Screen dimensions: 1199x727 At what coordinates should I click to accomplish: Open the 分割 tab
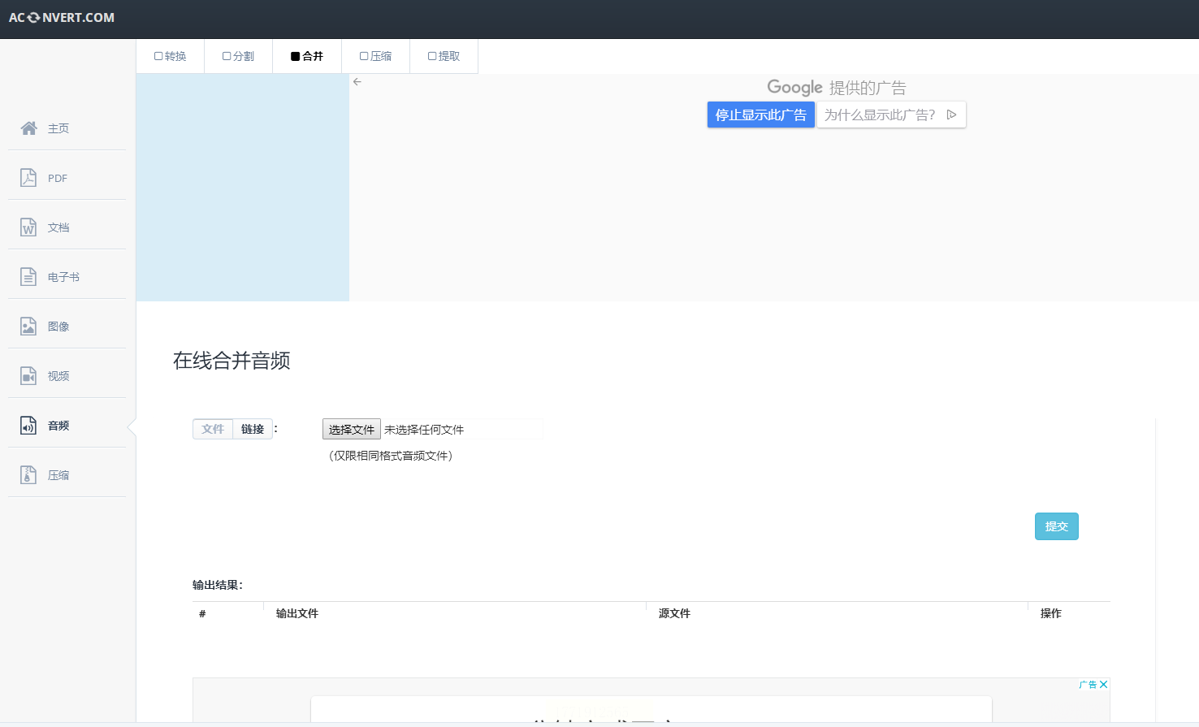pos(239,56)
